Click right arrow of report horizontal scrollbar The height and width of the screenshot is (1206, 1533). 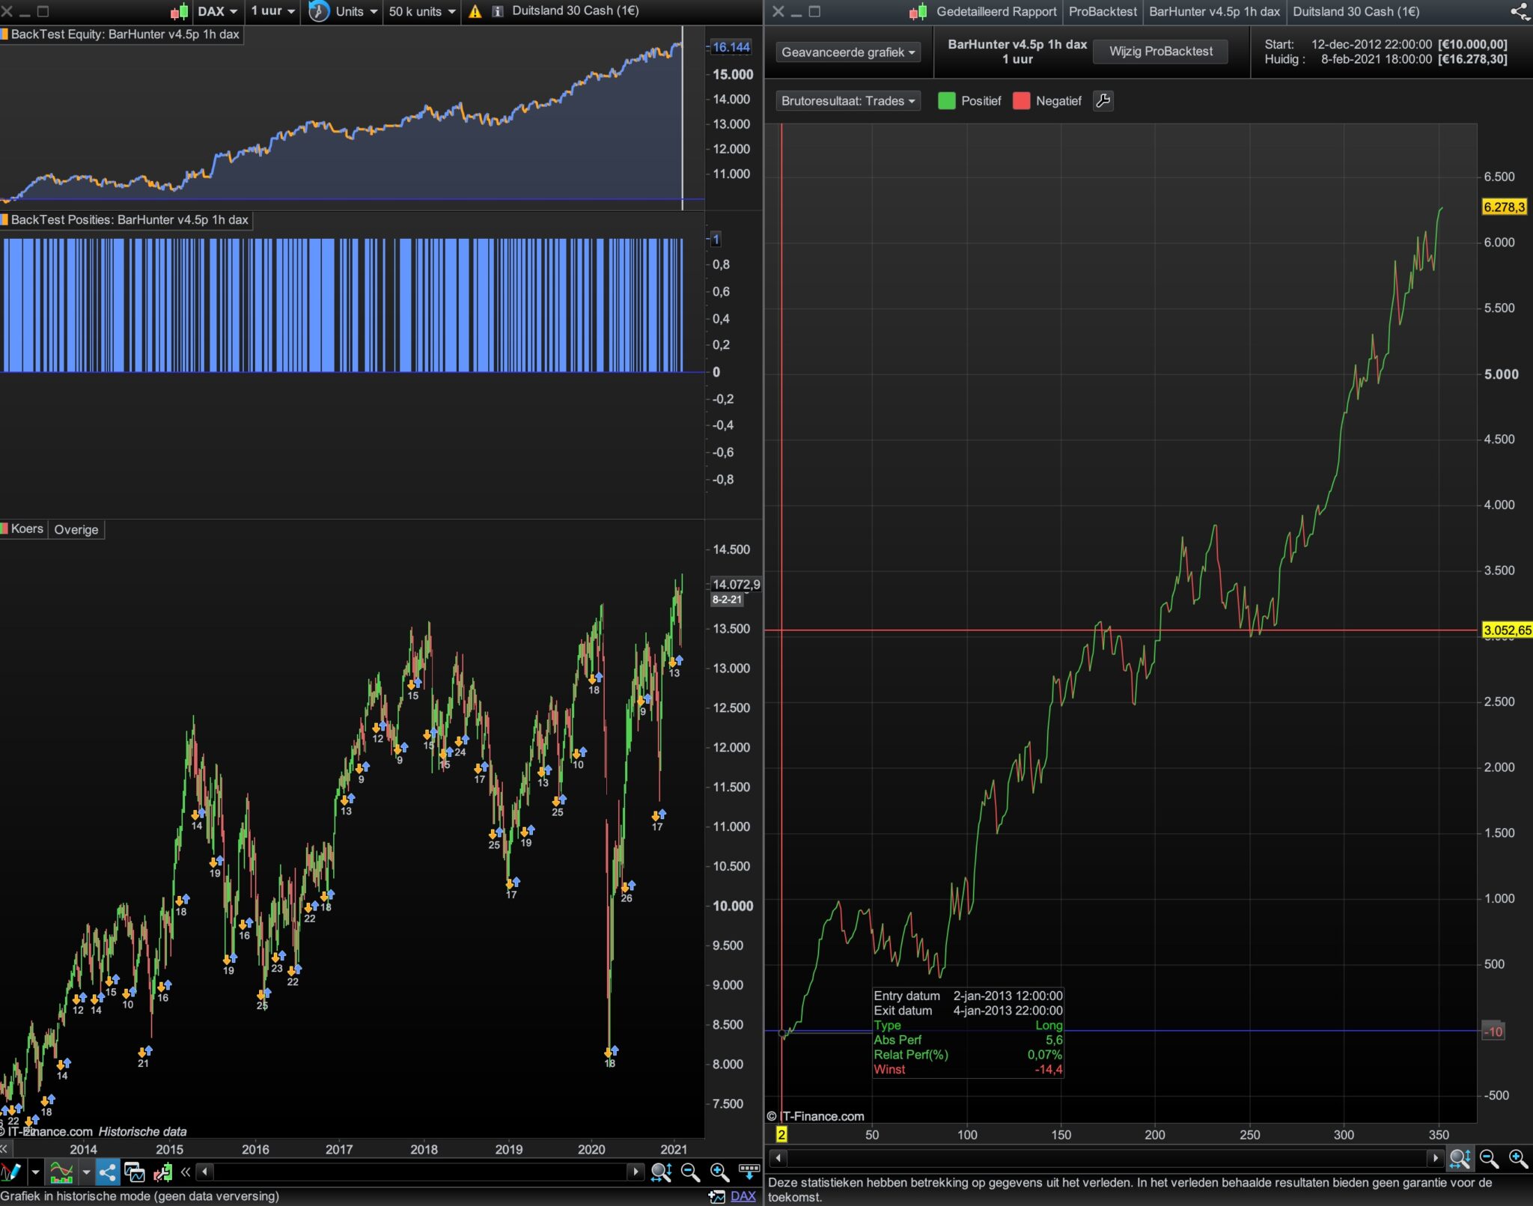[1435, 1158]
